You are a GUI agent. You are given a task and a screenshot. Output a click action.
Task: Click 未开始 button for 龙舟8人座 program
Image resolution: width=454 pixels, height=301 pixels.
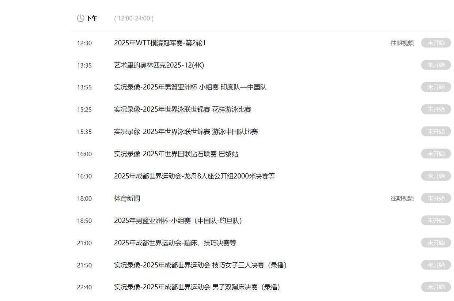click(x=436, y=176)
